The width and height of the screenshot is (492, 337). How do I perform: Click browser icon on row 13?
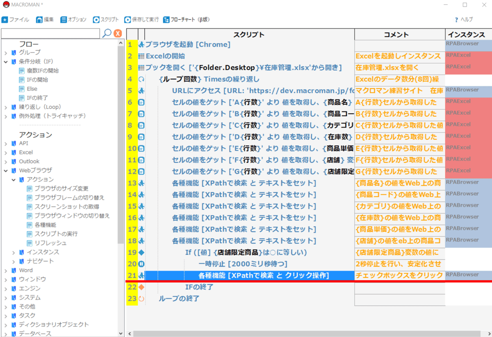(x=141, y=183)
